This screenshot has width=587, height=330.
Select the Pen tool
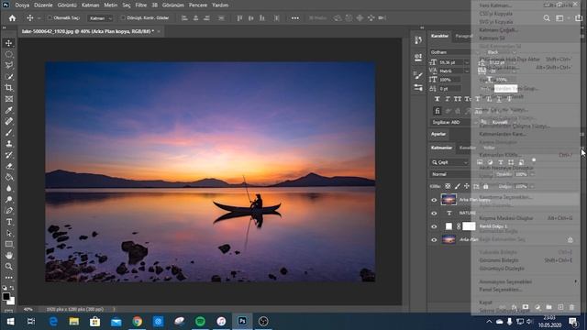coord(8,211)
